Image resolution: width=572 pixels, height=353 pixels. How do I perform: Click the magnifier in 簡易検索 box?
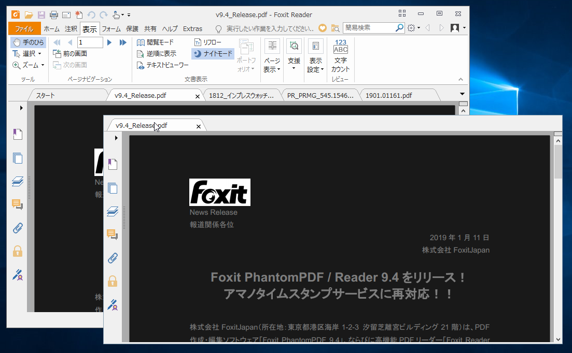tap(399, 27)
